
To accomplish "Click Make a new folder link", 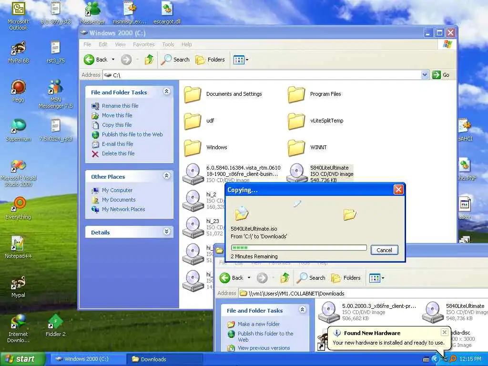I will click(258, 324).
